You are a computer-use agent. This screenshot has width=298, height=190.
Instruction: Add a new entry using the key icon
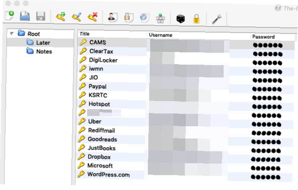pyautogui.click(x=61, y=17)
